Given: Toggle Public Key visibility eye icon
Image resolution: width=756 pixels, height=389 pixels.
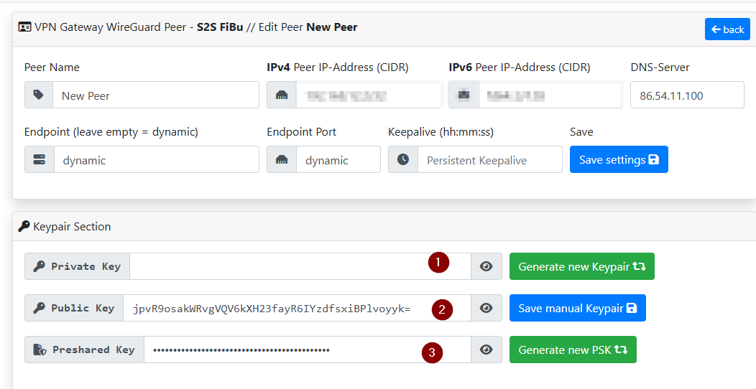Looking at the screenshot, I should (x=487, y=308).
